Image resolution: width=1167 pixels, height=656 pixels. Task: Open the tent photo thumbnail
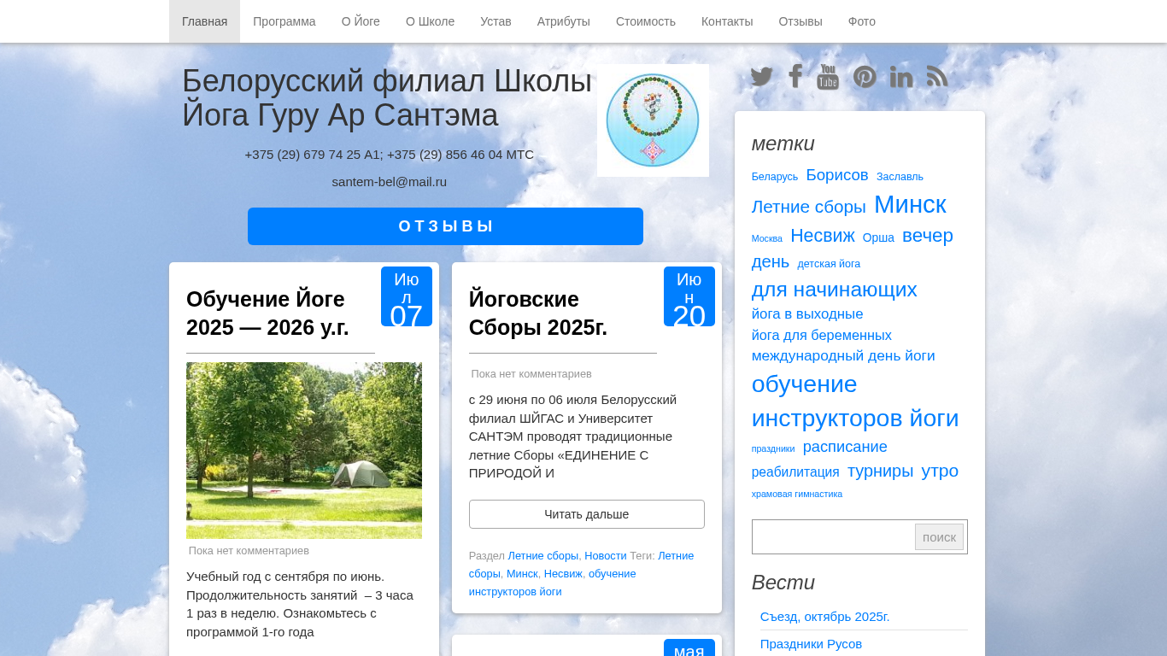(x=304, y=450)
